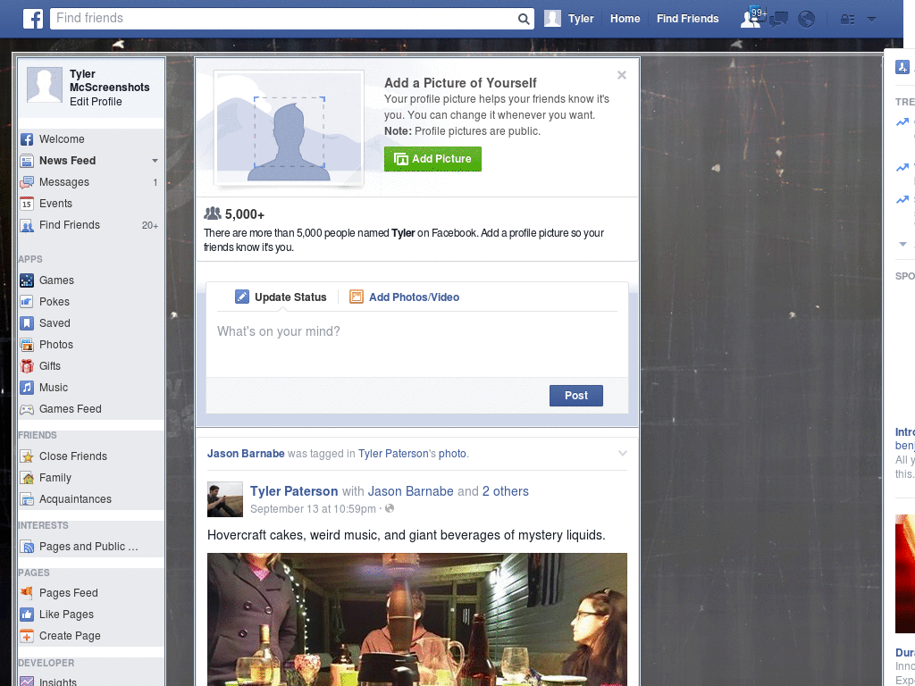
Task: Click the Post button
Action: pos(576,396)
